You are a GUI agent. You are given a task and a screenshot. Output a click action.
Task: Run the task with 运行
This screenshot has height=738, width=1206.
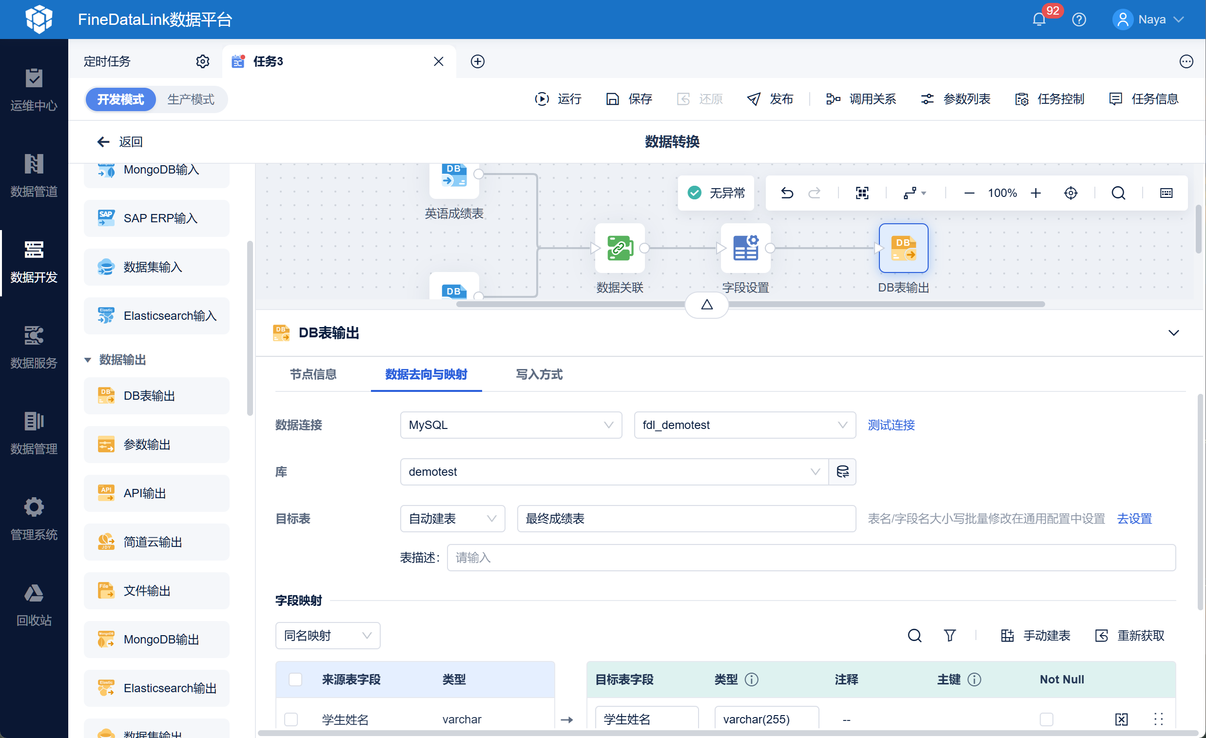pyautogui.click(x=558, y=99)
